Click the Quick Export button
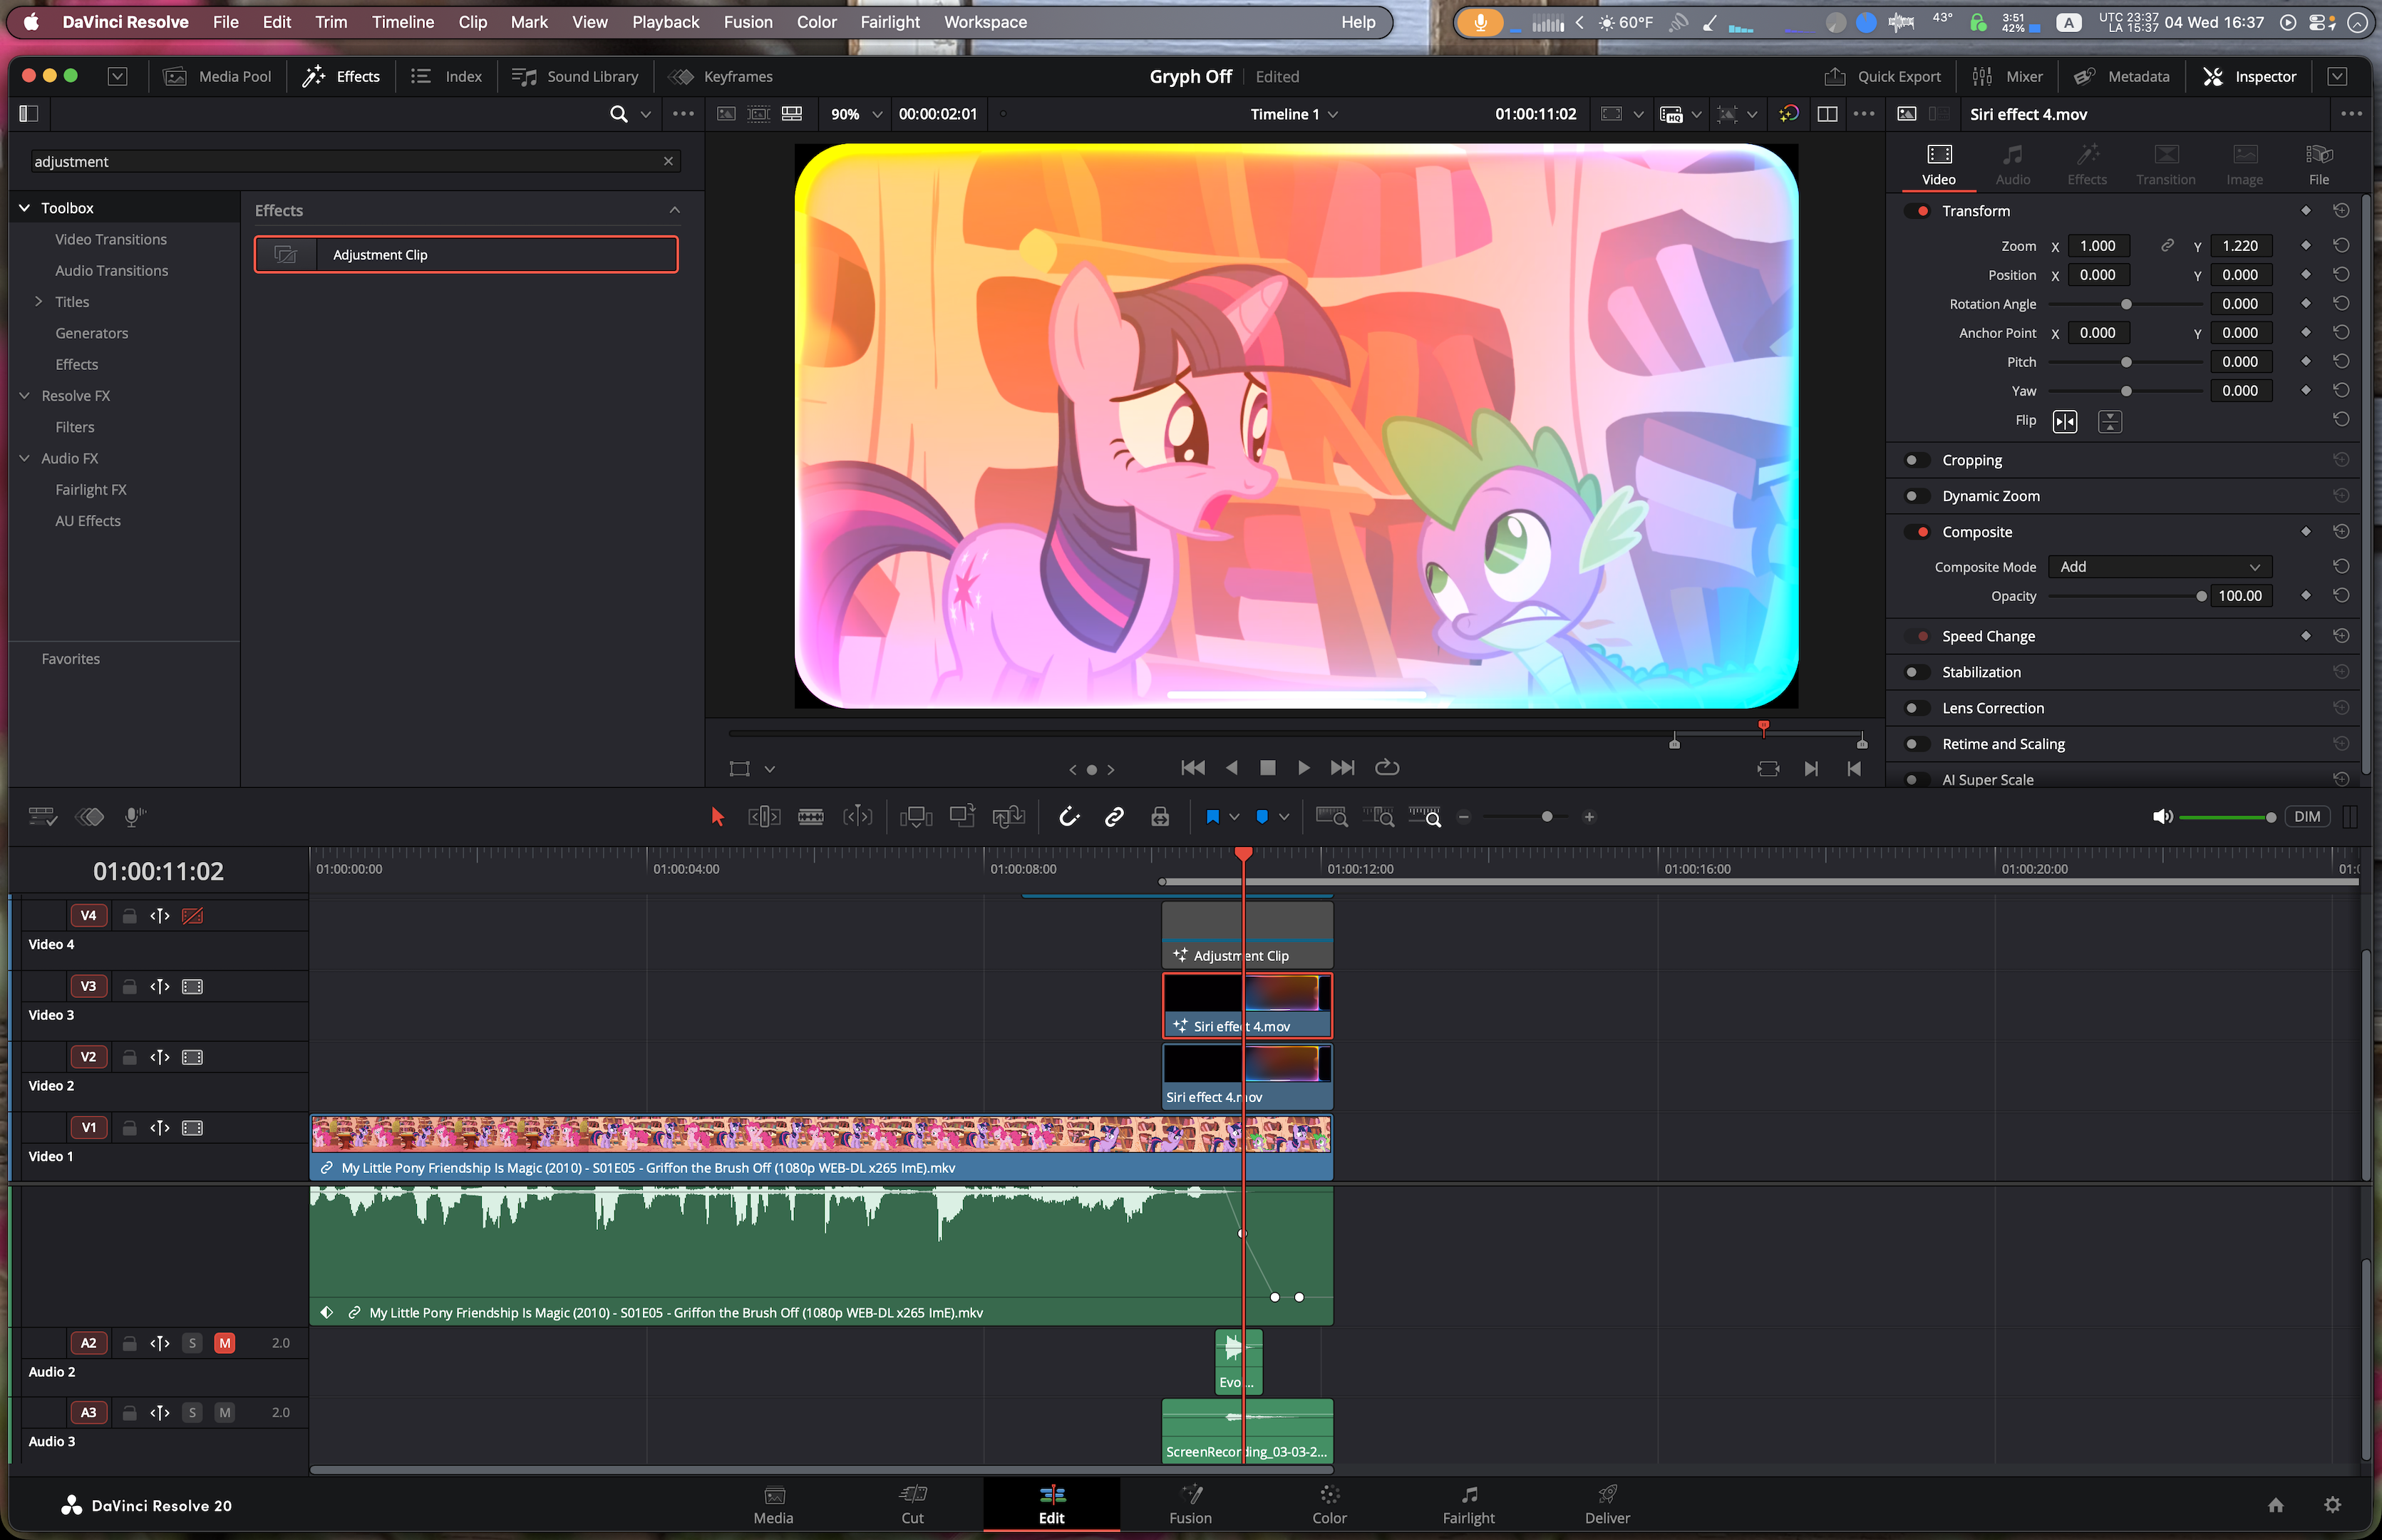The image size is (2382, 1540). (x=1882, y=76)
